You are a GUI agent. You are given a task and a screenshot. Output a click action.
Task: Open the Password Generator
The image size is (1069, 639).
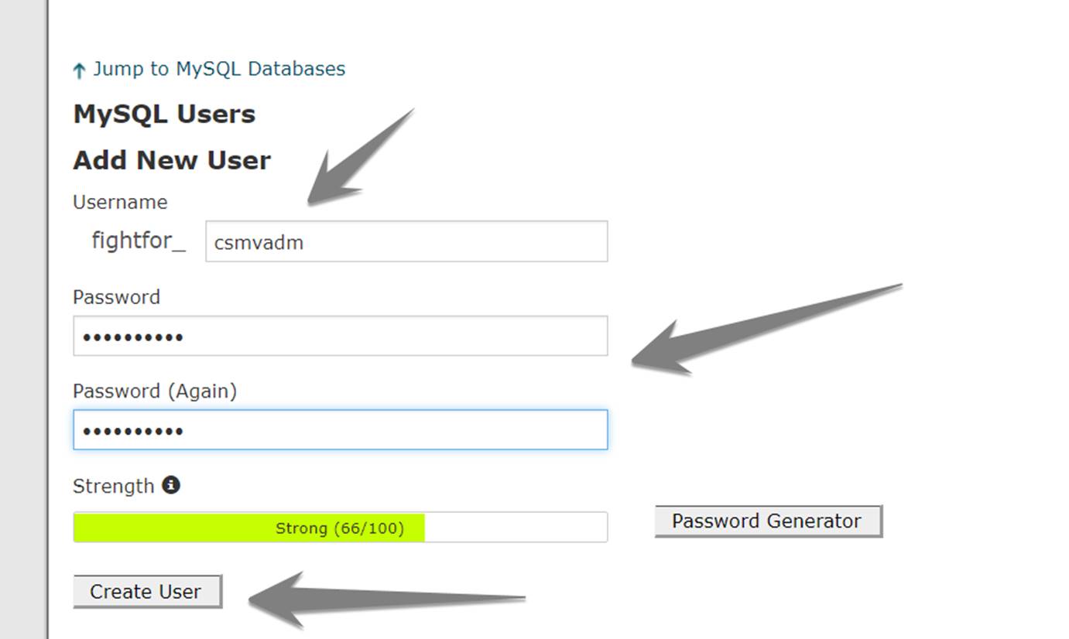click(768, 521)
